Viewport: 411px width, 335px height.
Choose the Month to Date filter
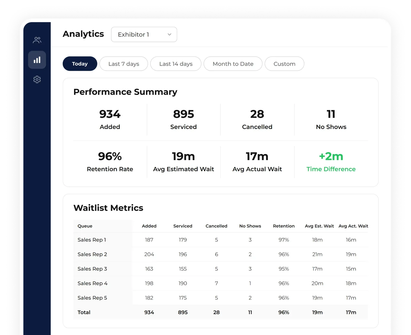point(233,64)
